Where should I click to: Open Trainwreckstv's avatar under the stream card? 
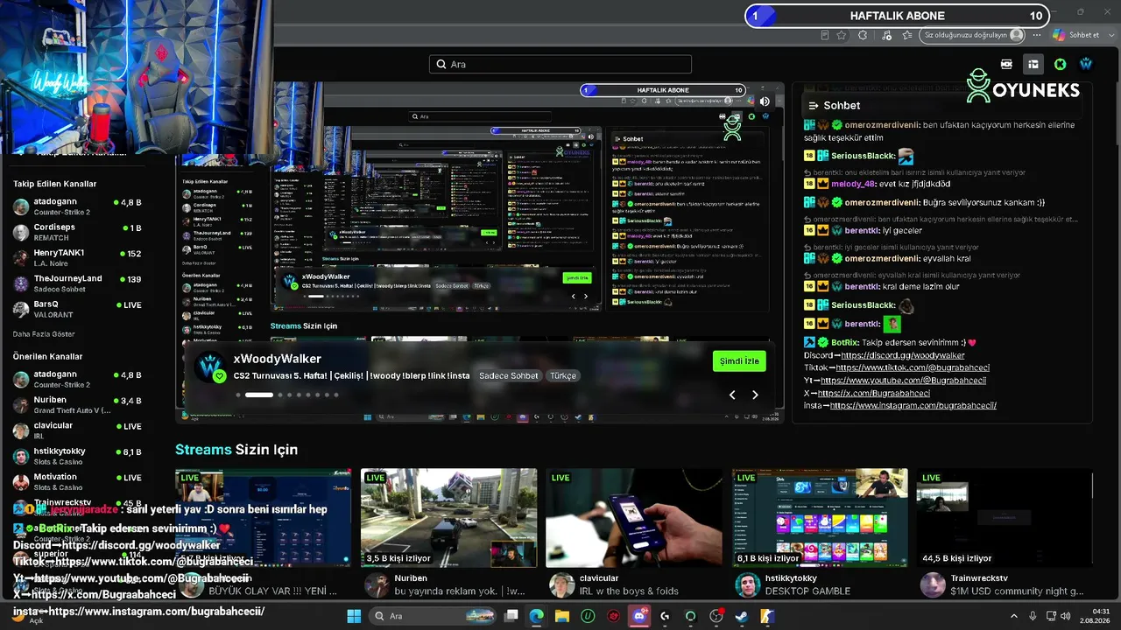(x=933, y=584)
